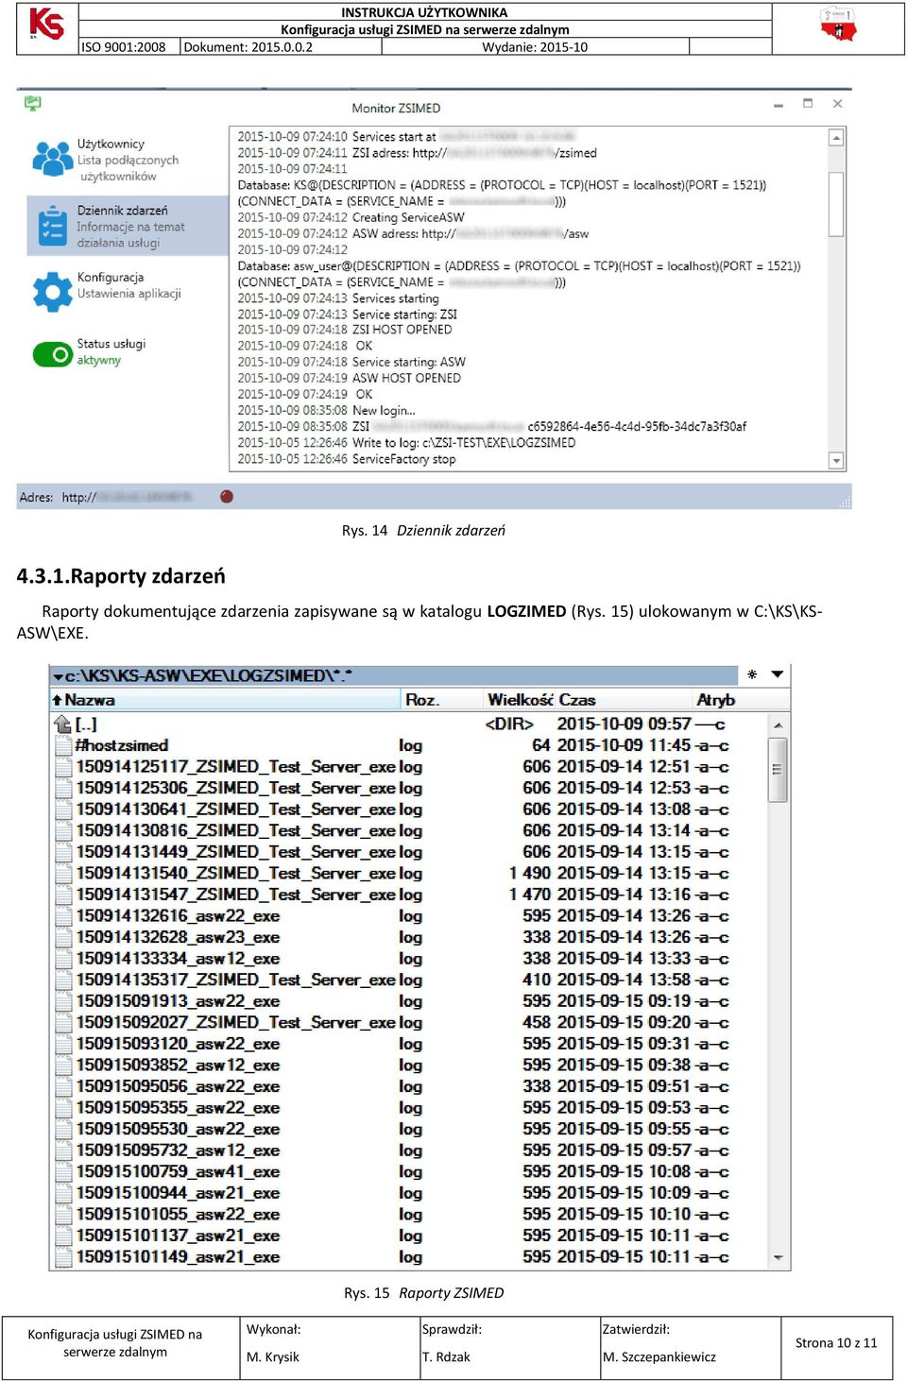Click the red status dot in address bar

[x=227, y=496]
